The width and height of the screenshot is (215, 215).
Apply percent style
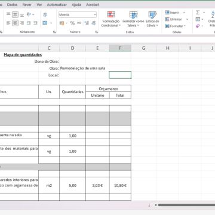(x=72, y=23)
